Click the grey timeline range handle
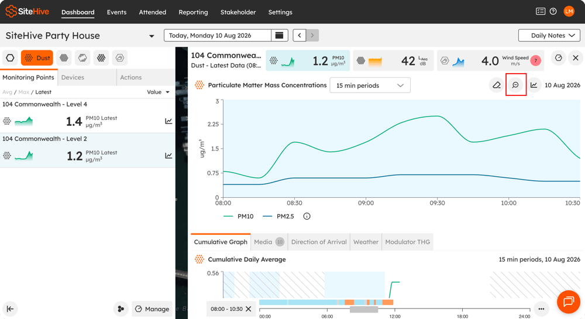This screenshot has height=319, width=585. click(x=364, y=309)
